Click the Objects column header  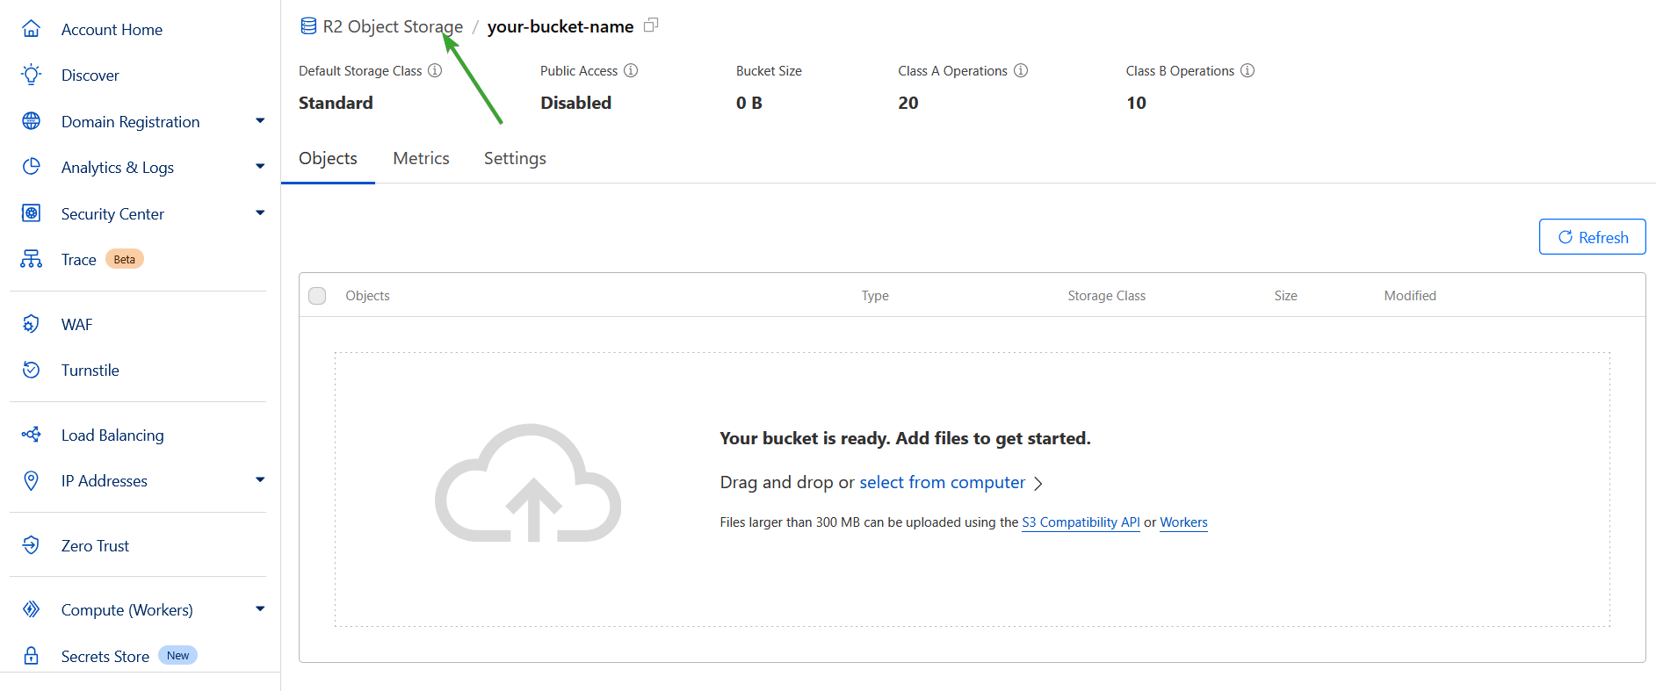367,296
